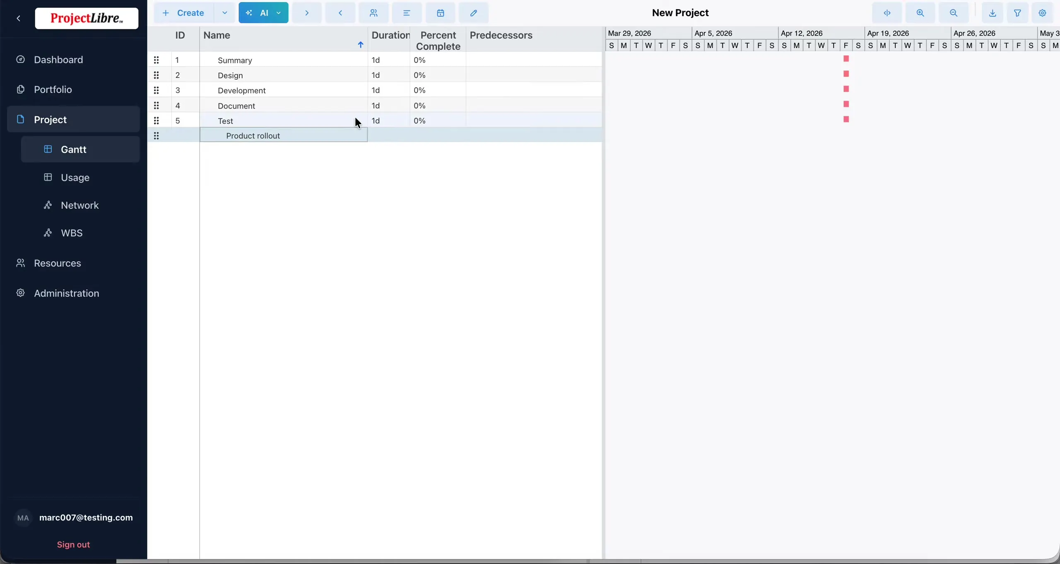Viewport: 1060px width, 564px height.
Task: Open the assign resources people icon
Action: [373, 13]
